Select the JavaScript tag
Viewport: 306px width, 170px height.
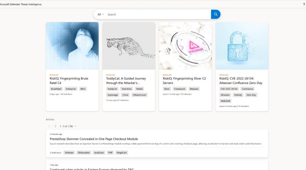[99, 153]
